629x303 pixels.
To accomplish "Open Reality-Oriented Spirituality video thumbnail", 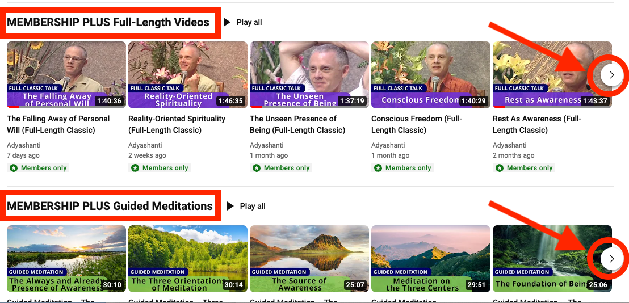I will 188,75.
